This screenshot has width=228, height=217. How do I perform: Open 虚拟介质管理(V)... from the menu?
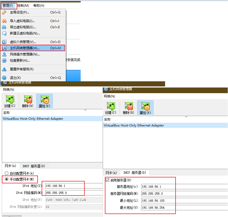pyautogui.click(x=33, y=42)
